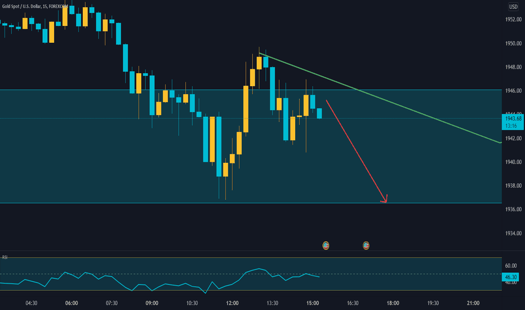The image size is (525, 310).
Task: Click the 19:30 time axis label
Action: click(433, 303)
